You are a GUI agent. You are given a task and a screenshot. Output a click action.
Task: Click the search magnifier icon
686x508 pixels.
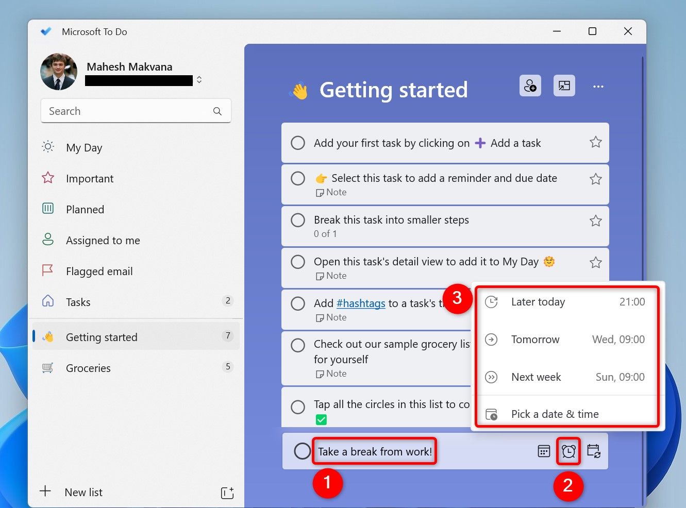point(217,111)
